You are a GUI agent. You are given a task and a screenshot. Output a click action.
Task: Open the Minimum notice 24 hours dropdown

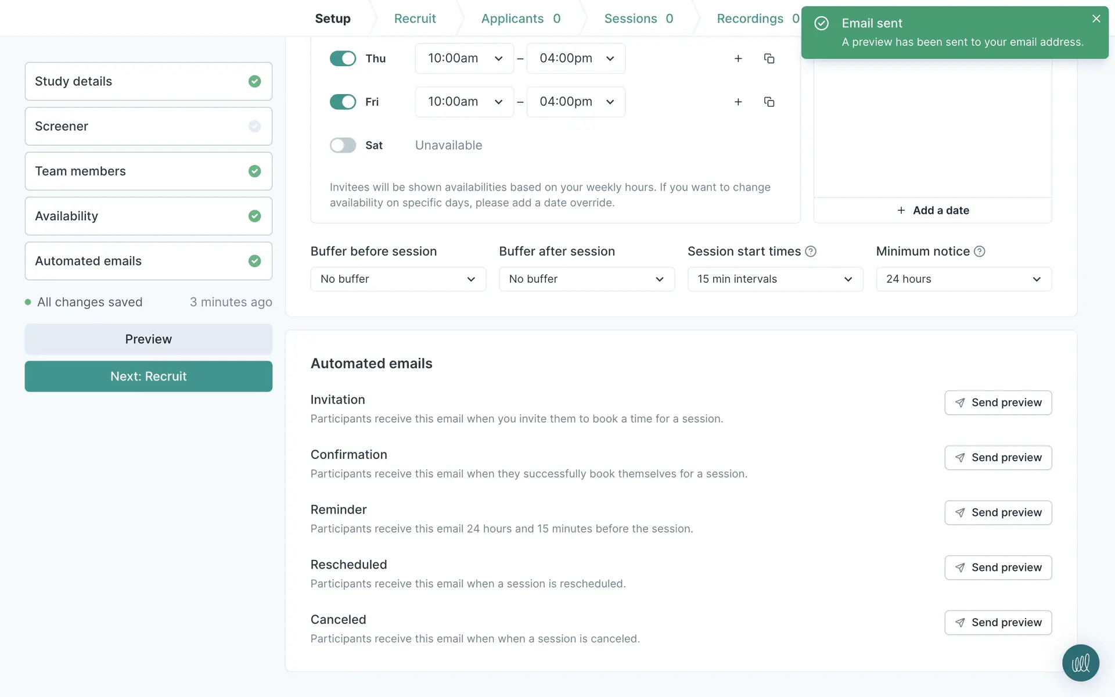point(963,279)
